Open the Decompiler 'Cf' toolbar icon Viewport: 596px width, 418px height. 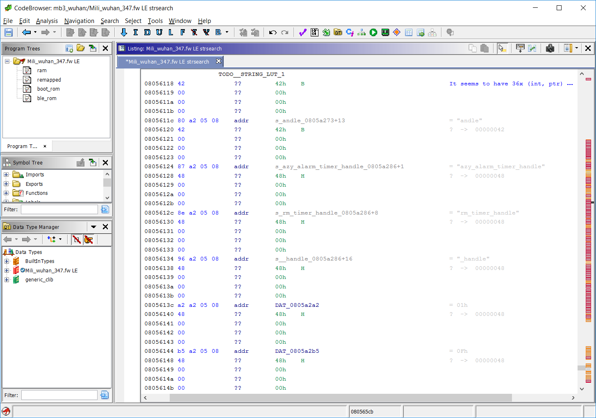click(x=350, y=32)
